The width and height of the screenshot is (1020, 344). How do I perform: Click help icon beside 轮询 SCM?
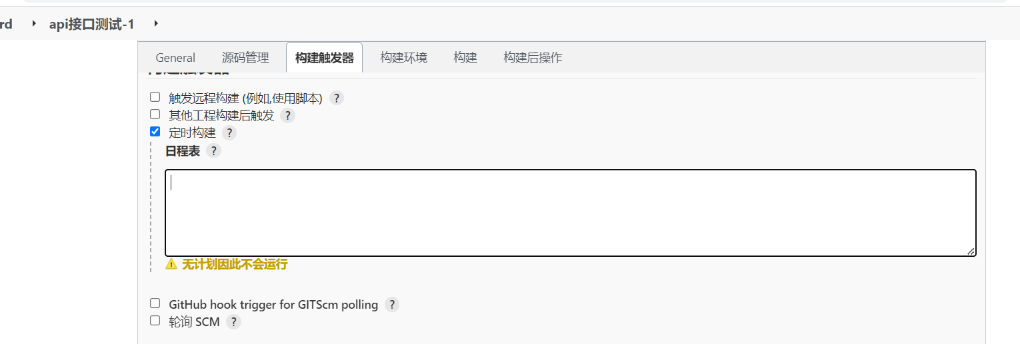[233, 322]
